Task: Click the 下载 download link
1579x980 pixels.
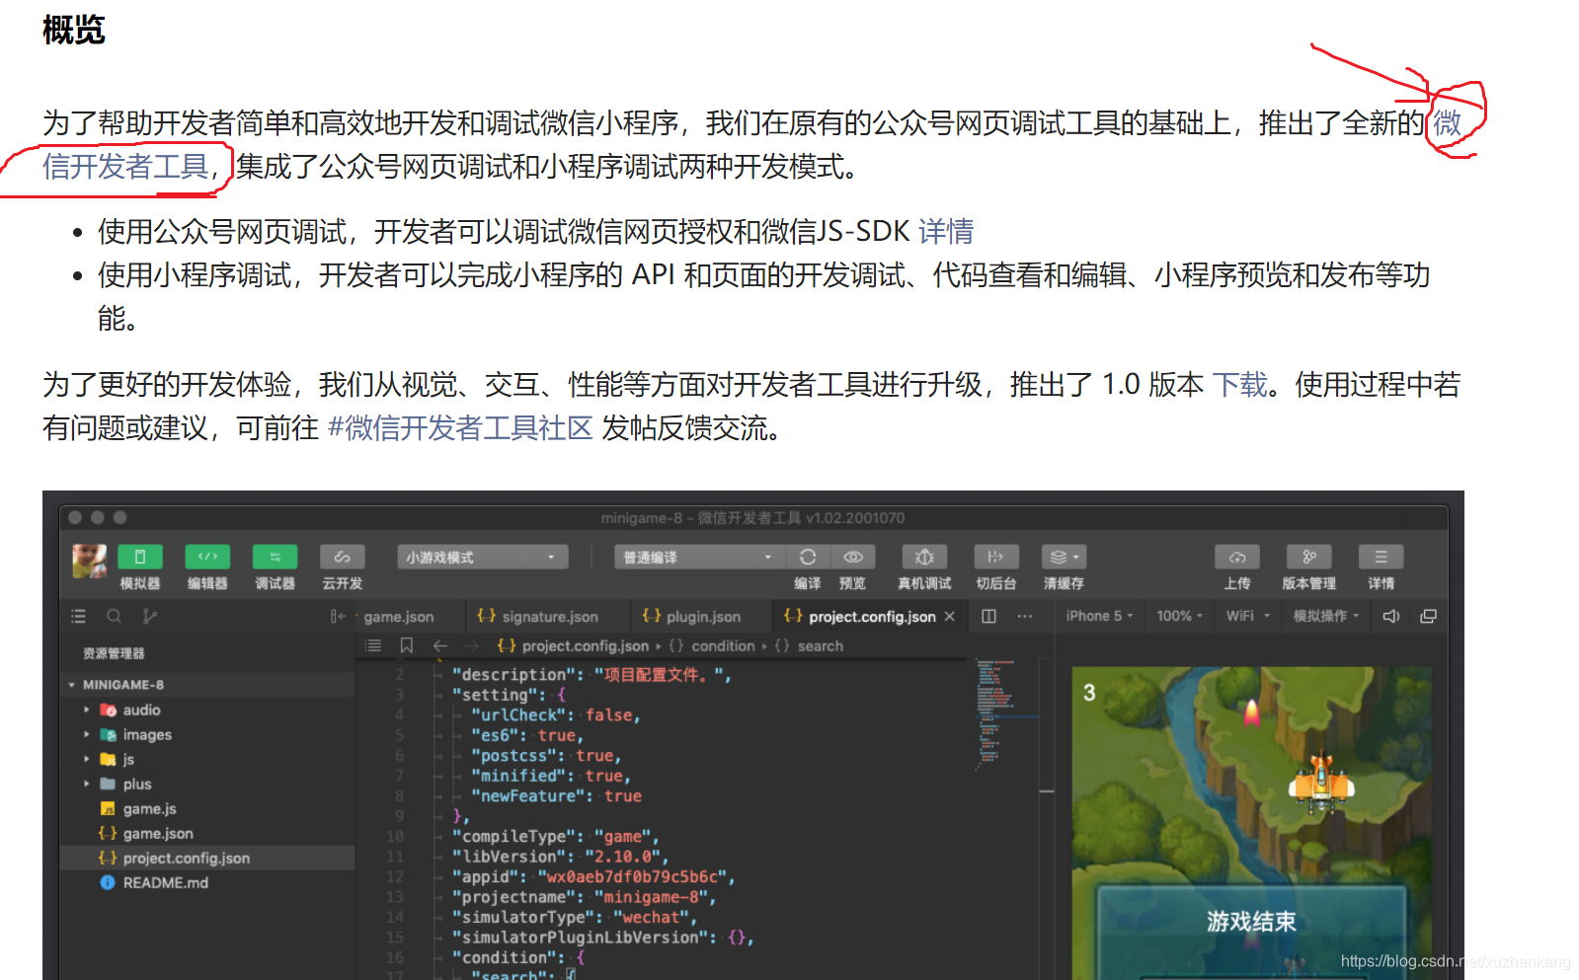Action: click(x=1239, y=384)
